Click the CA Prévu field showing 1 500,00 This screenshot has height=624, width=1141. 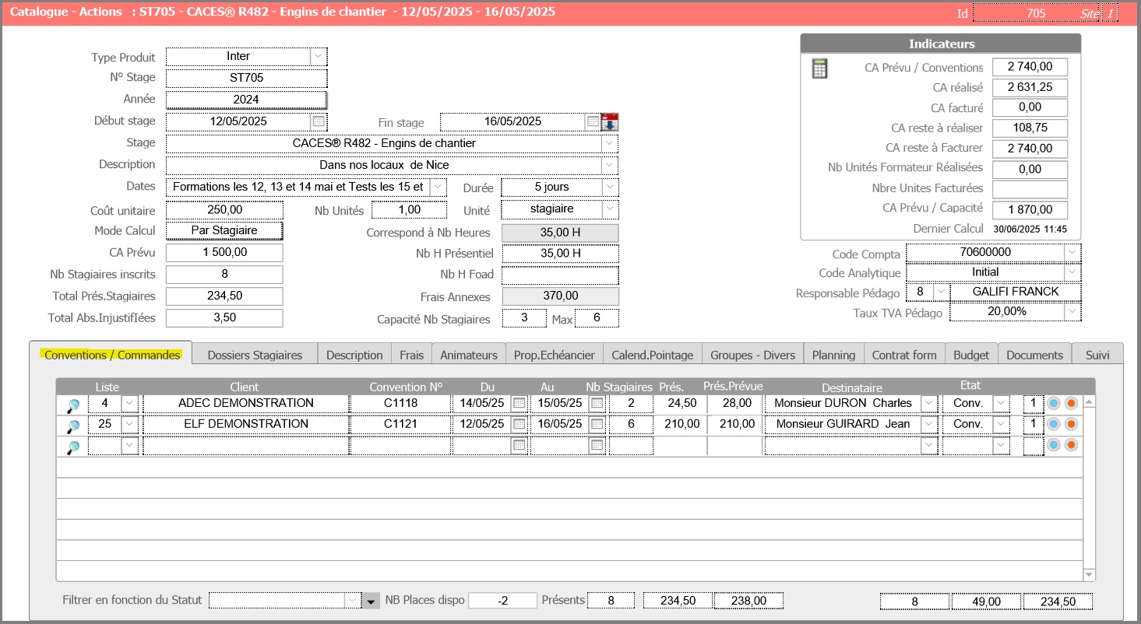(x=224, y=253)
